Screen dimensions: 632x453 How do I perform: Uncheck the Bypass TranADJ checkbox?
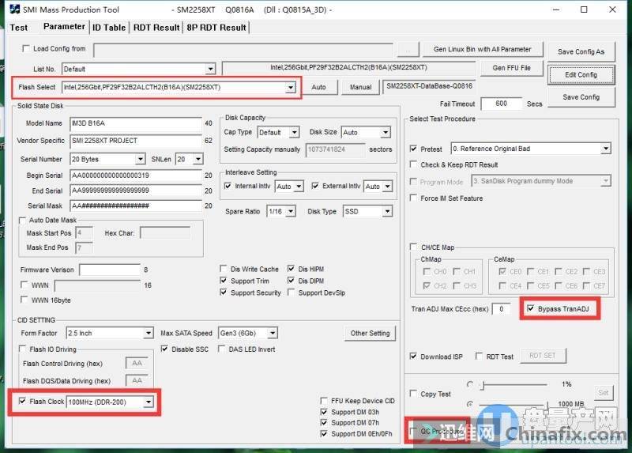click(x=531, y=308)
